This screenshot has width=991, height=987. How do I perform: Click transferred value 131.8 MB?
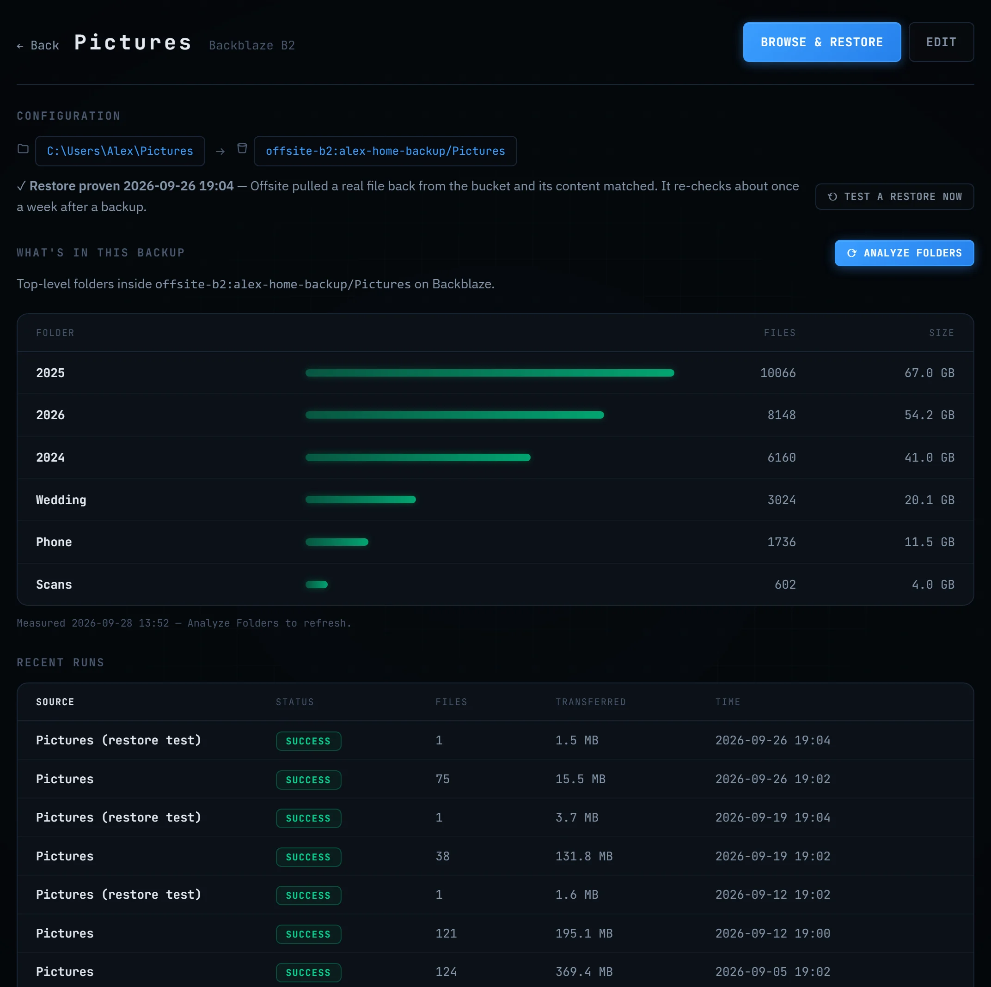[584, 856]
